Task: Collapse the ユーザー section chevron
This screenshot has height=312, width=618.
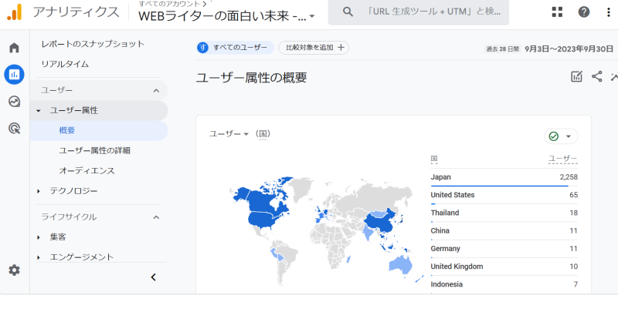Action: click(156, 91)
